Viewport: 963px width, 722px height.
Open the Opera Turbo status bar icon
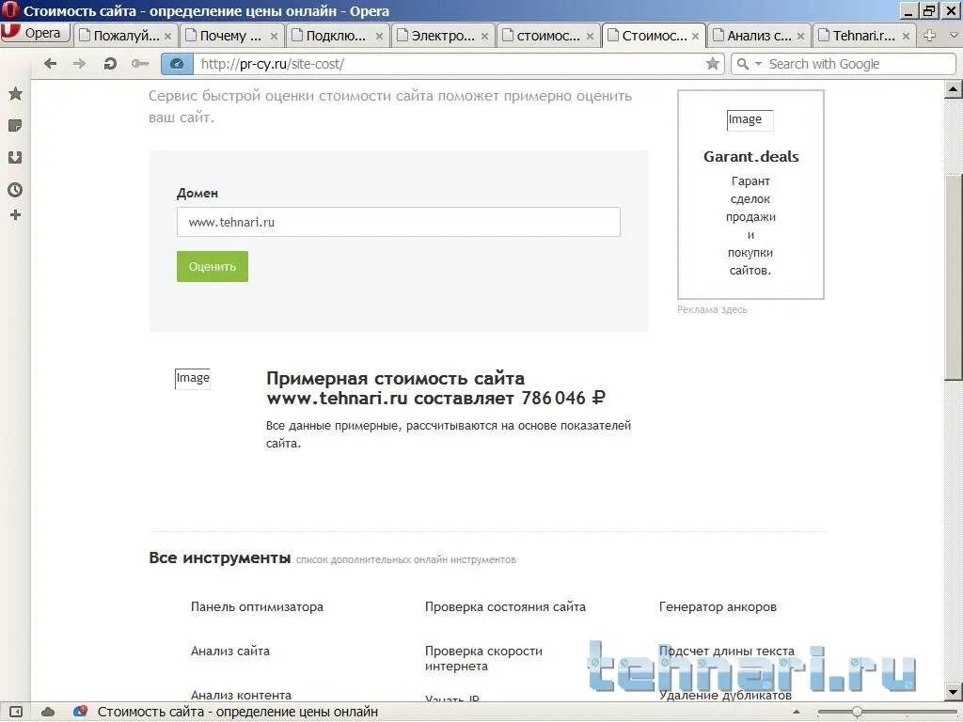(81, 713)
